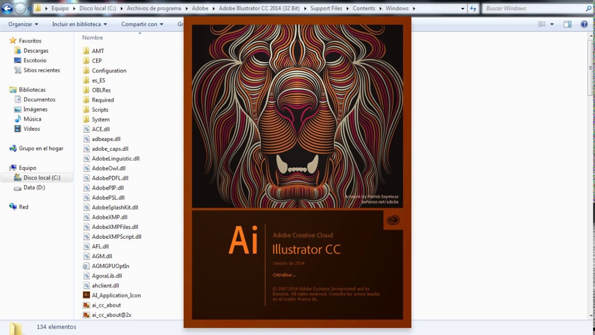Click Adobe in the address bar path
The width and height of the screenshot is (595, 335).
[200, 8]
